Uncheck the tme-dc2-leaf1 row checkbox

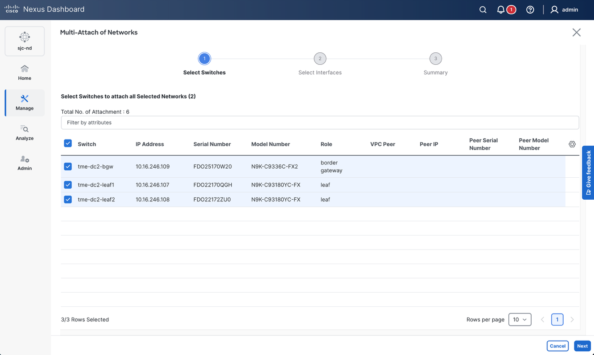68,185
